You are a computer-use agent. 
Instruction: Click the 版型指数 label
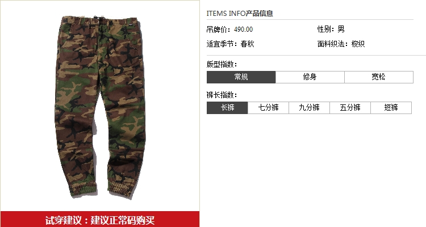[222, 64]
